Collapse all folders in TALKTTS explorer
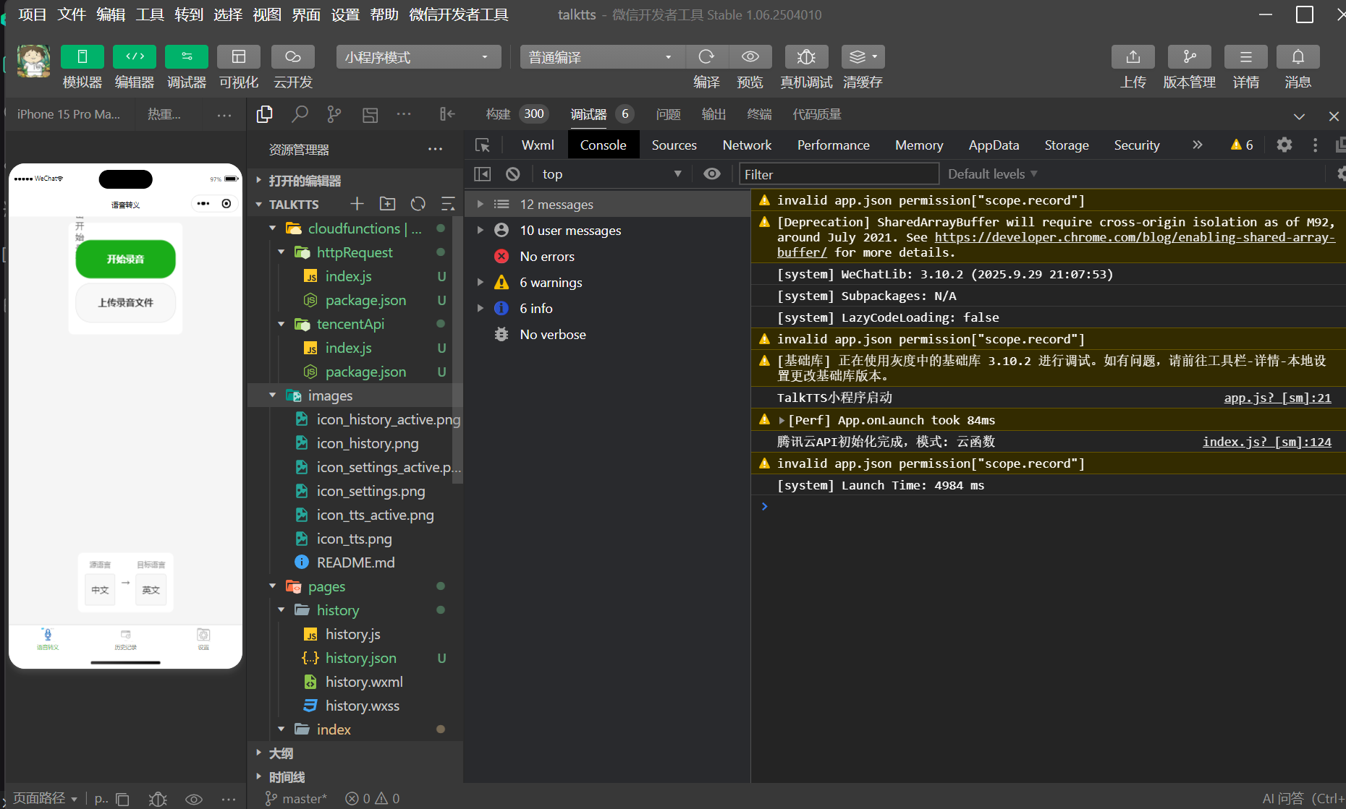The image size is (1346, 809). [x=448, y=204]
